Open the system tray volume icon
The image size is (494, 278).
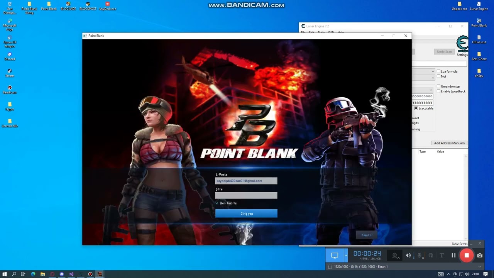[x=467, y=274]
